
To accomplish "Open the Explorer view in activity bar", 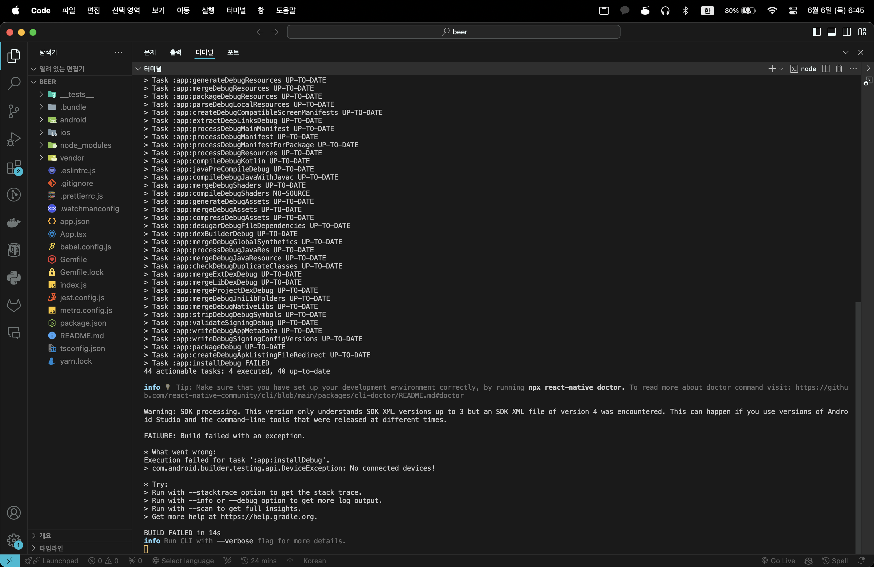I will click(x=14, y=56).
